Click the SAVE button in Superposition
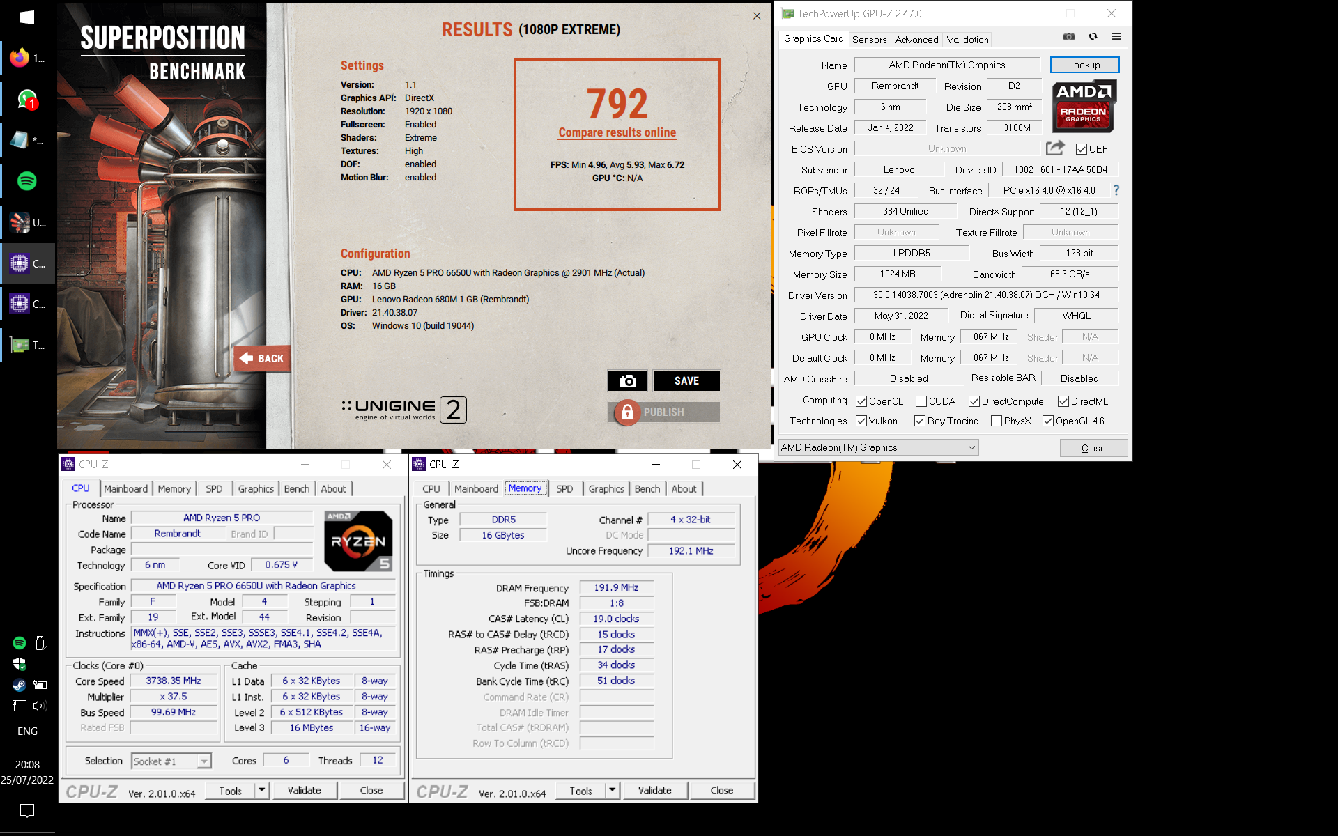This screenshot has height=836, width=1338. pos(686,381)
